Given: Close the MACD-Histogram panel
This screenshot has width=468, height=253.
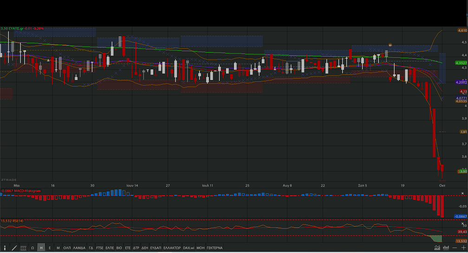Looking at the screenshot, I should tap(462, 193).
